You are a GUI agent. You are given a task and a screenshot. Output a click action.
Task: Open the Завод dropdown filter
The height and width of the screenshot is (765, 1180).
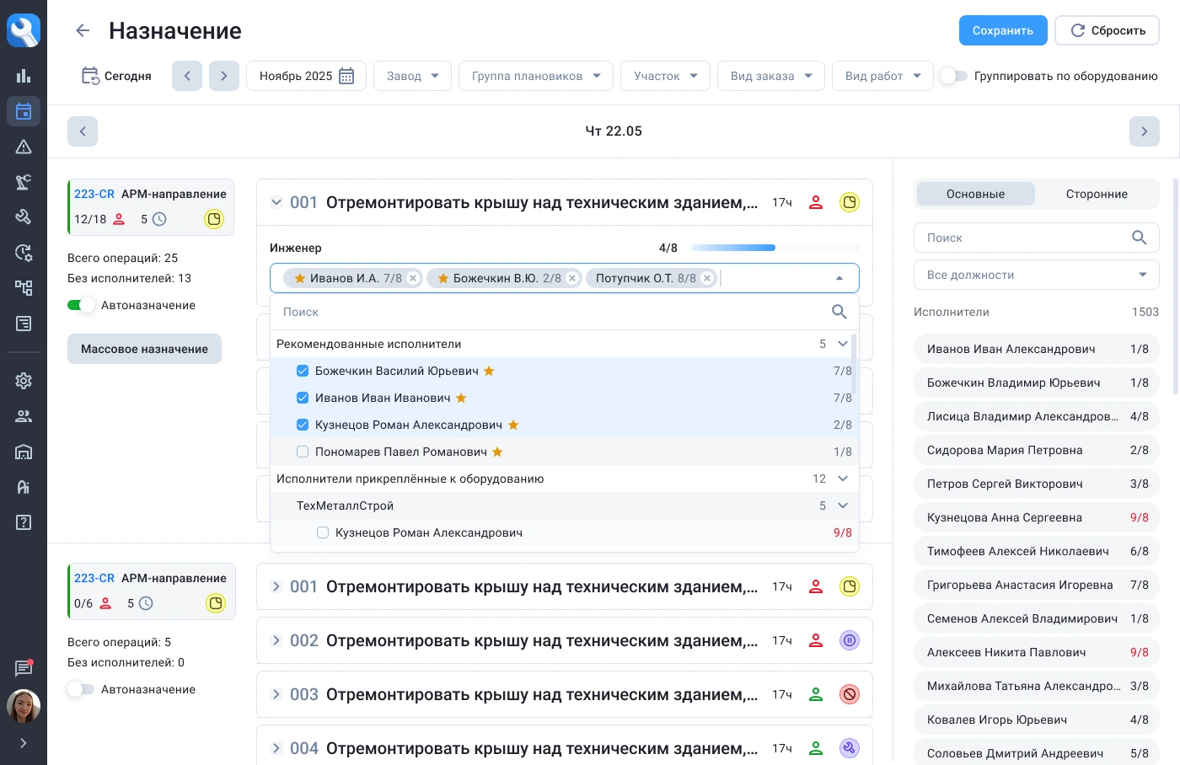(412, 76)
